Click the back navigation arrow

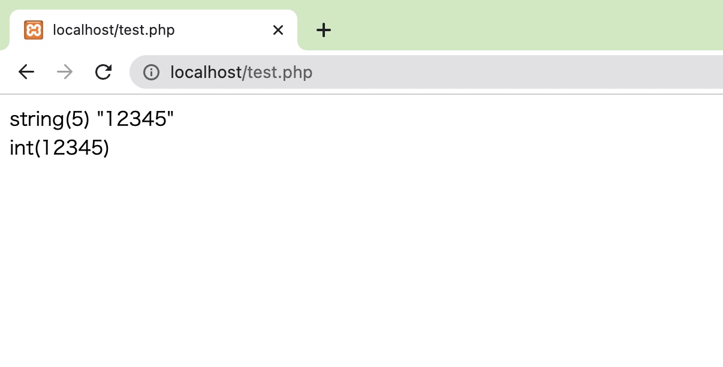coord(26,71)
